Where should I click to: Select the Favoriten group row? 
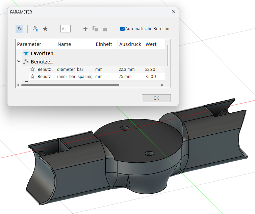42,53
